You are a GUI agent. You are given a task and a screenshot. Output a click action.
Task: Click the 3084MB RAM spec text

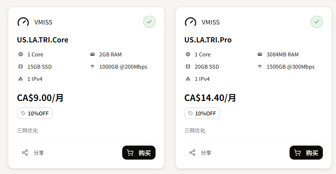point(283,55)
